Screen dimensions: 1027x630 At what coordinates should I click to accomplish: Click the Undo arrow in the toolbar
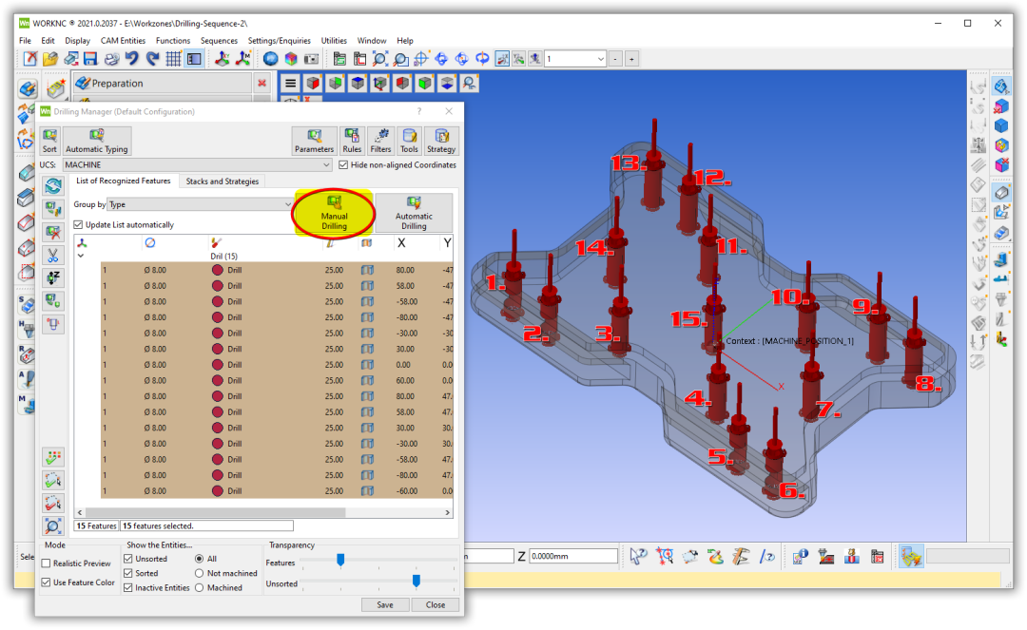coord(131,59)
